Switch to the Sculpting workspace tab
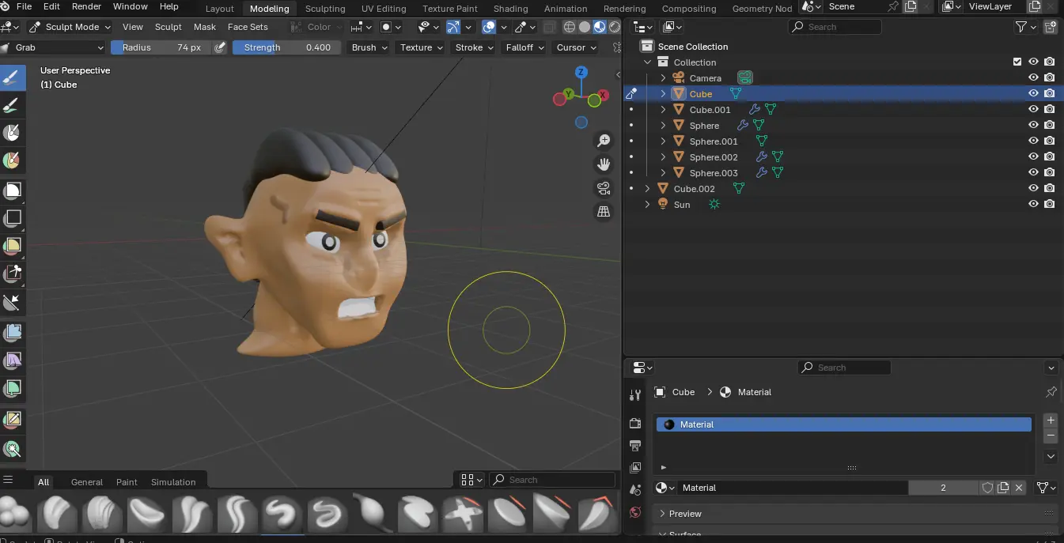Image resolution: width=1064 pixels, height=543 pixels. (324, 9)
